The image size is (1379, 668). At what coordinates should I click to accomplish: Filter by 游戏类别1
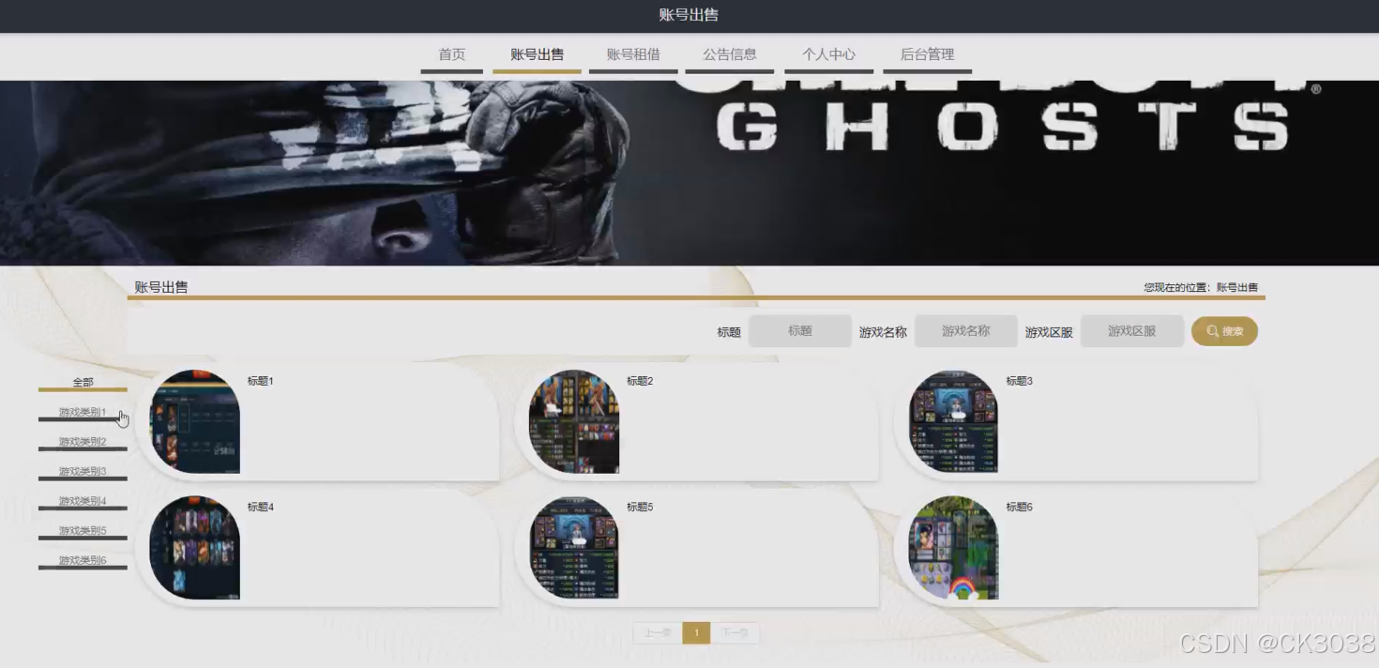pos(83,413)
